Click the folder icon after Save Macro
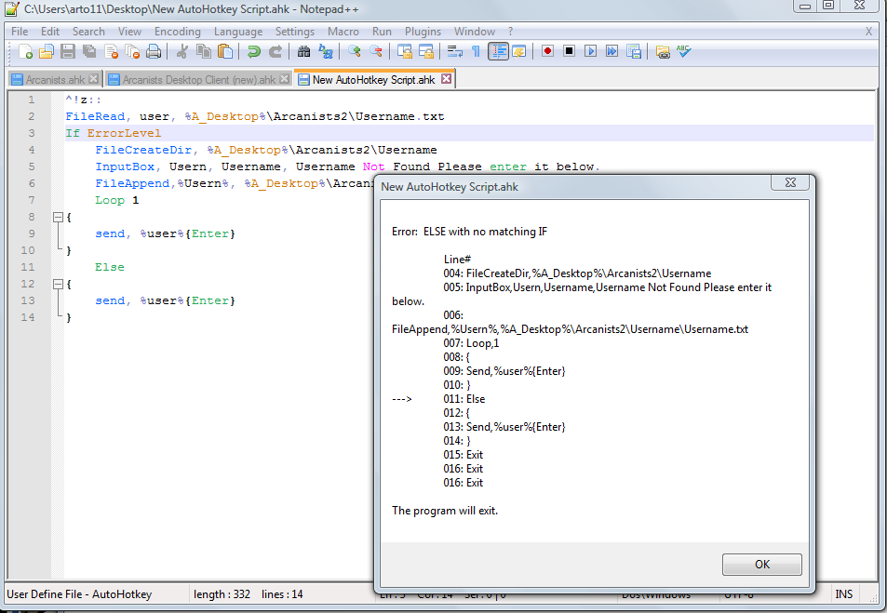This screenshot has width=887, height=613. click(x=663, y=51)
